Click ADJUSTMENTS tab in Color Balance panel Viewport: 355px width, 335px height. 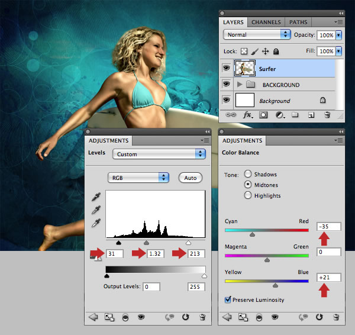point(242,141)
